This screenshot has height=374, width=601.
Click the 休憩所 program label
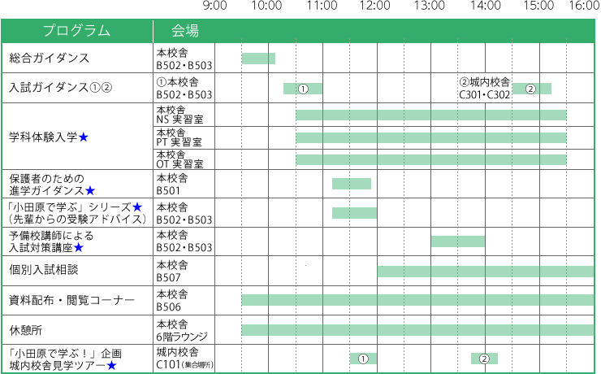click(25, 330)
